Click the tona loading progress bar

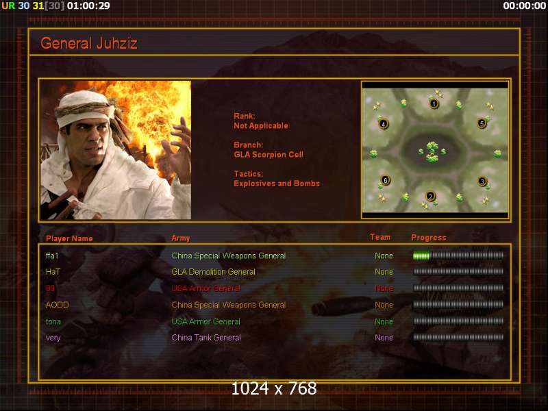tap(458, 321)
